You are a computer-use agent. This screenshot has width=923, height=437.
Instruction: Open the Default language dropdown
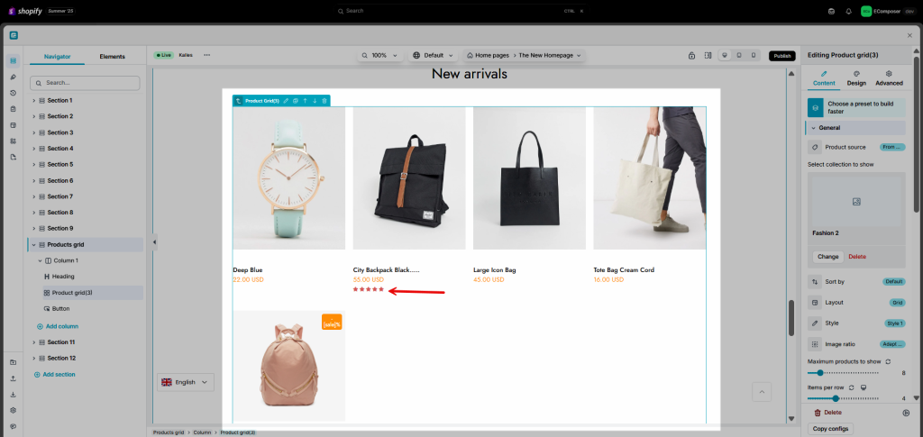434,55
